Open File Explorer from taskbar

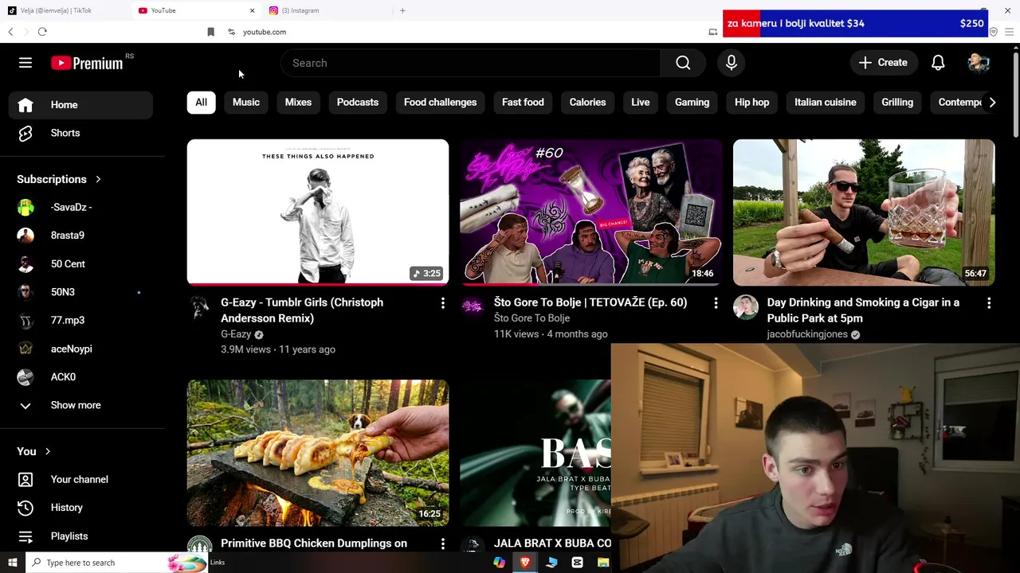[603, 563]
